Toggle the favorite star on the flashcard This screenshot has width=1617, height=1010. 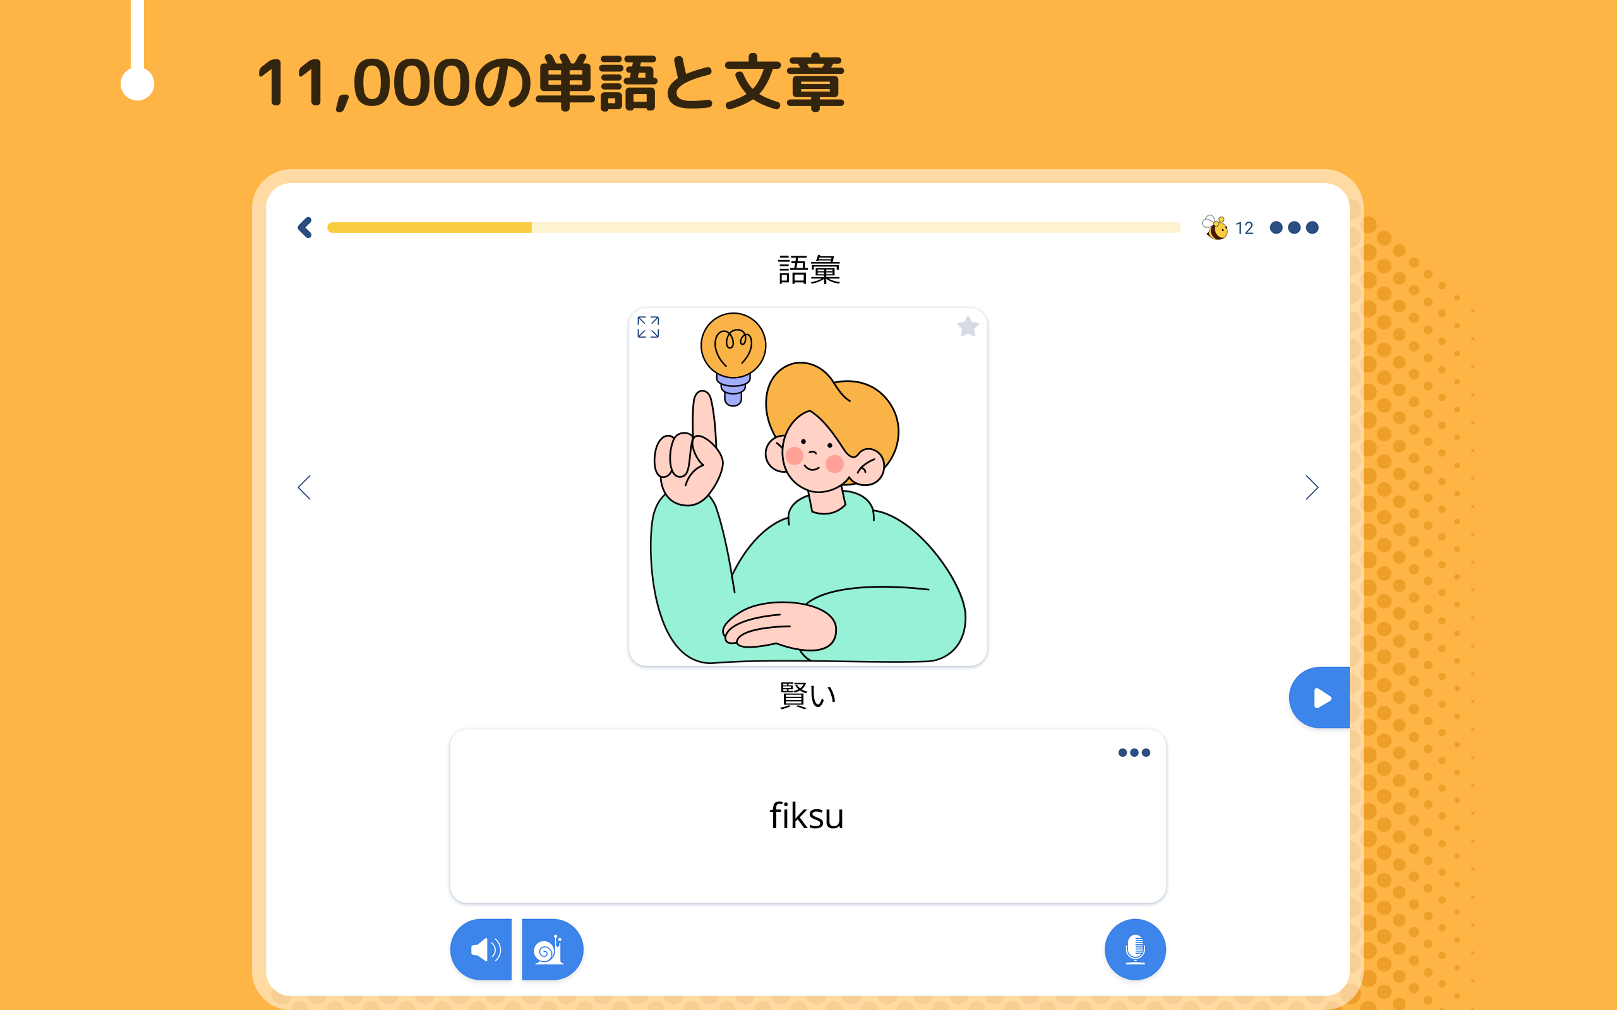click(x=968, y=326)
